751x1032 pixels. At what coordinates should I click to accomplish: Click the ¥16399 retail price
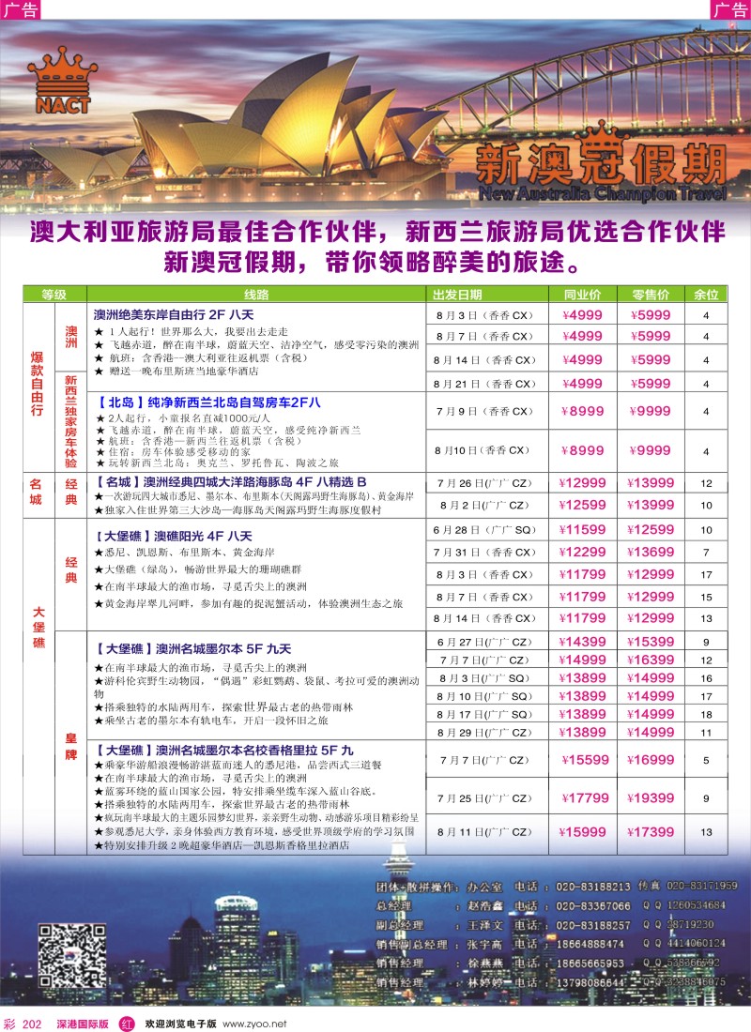click(651, 660)
